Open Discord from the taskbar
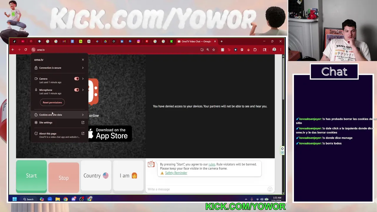Viewport: 377px width, 212px height. pyautogui.click(x=74, y=199)
